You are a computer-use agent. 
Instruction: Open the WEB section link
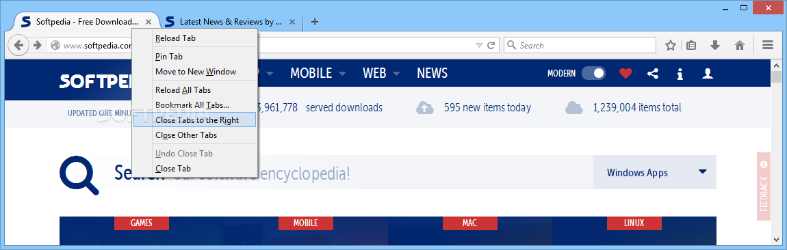point(374,73)
